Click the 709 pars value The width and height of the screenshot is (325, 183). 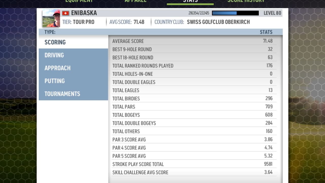click(269, 106)
